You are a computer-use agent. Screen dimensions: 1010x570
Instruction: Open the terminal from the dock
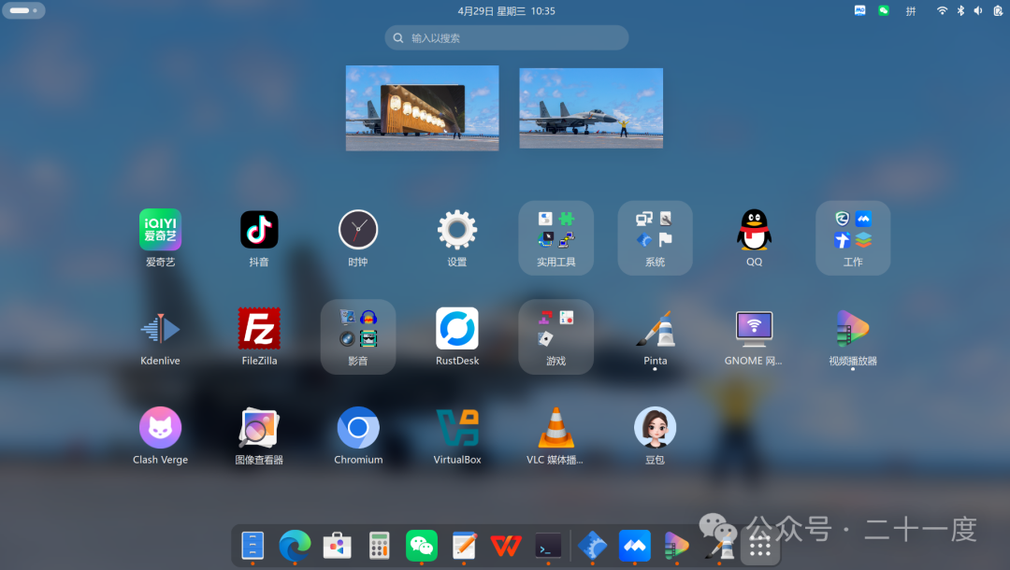[548, 547]
